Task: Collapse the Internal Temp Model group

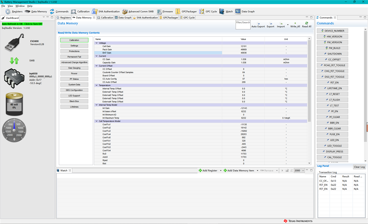Action: [97, 105]
